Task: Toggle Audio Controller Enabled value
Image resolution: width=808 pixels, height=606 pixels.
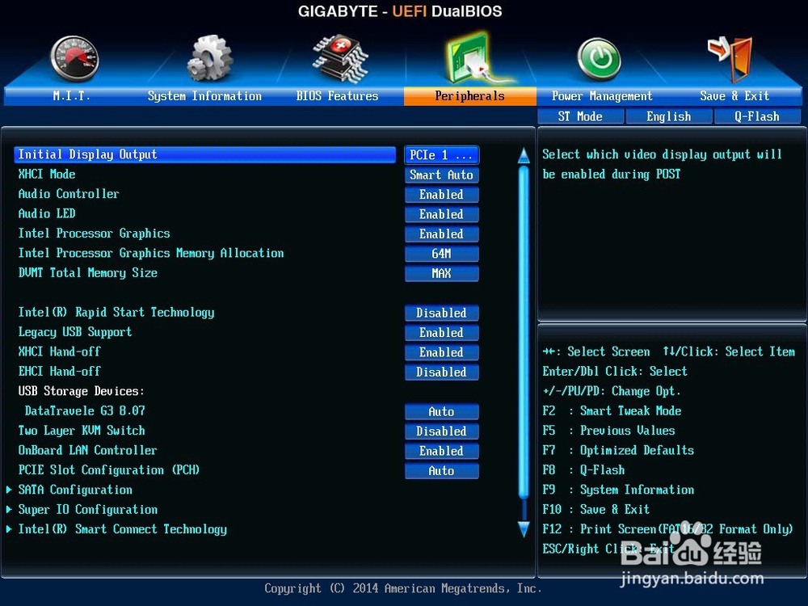Action: tap(442, 194)
